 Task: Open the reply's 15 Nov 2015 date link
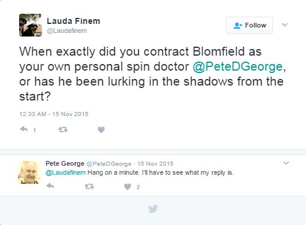pyautogui.click(x=155, y=164)
